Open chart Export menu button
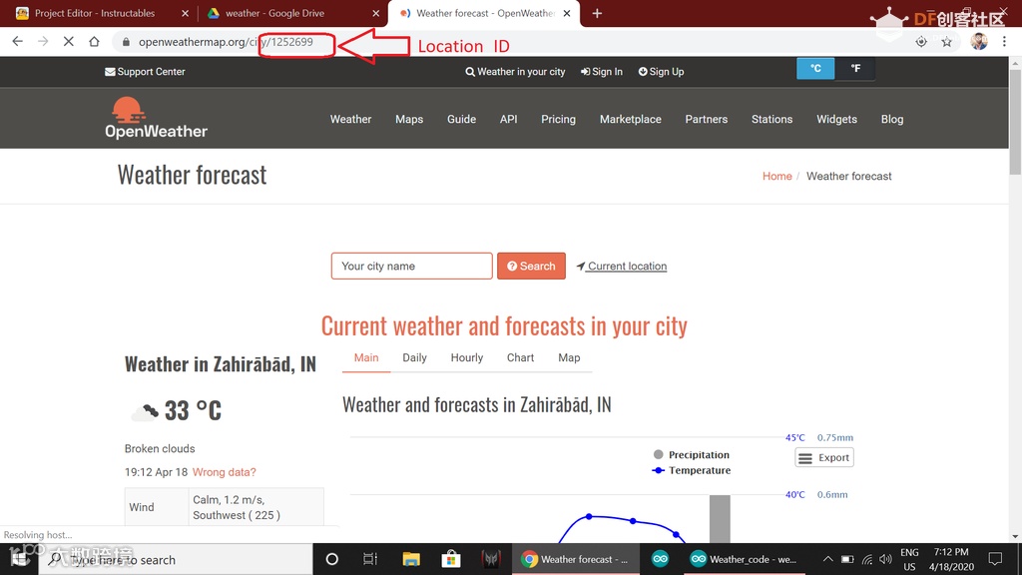The image size is (1022, 575). click(824, 457)
